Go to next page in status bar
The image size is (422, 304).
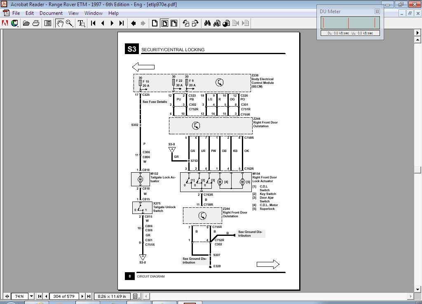82,296
